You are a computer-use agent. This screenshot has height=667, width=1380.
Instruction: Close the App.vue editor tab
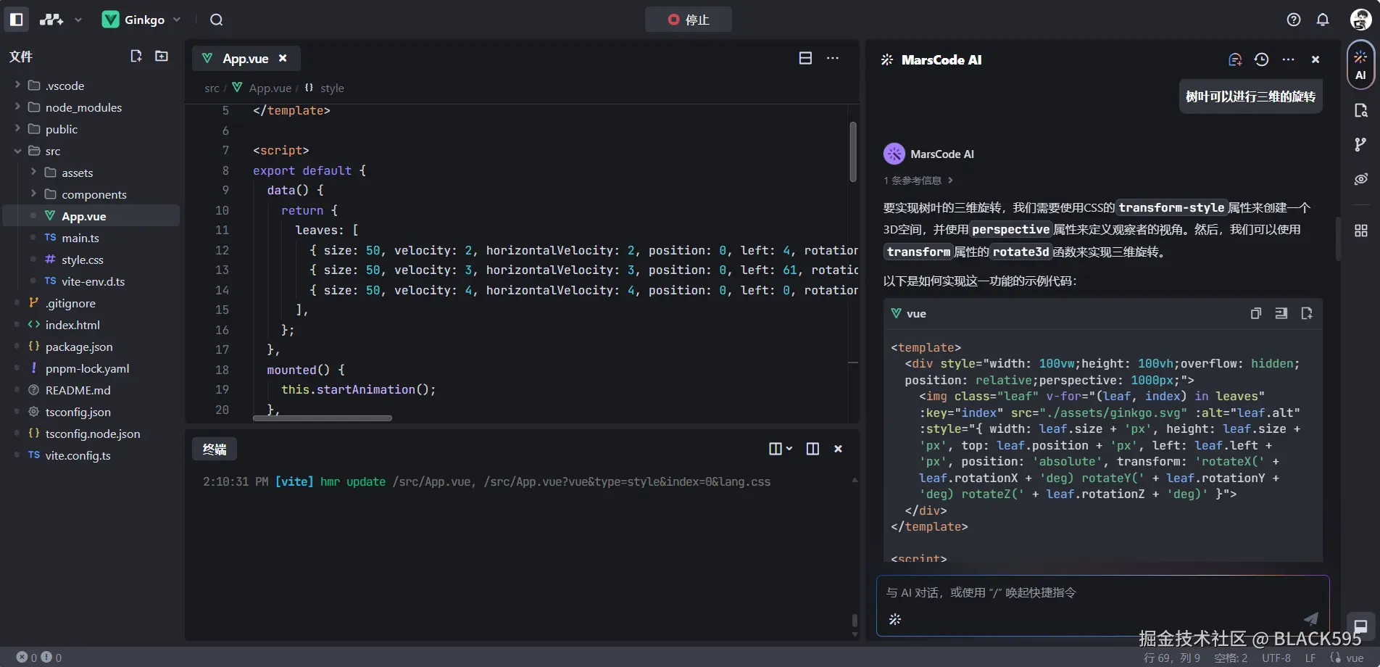tap(283, 59)
